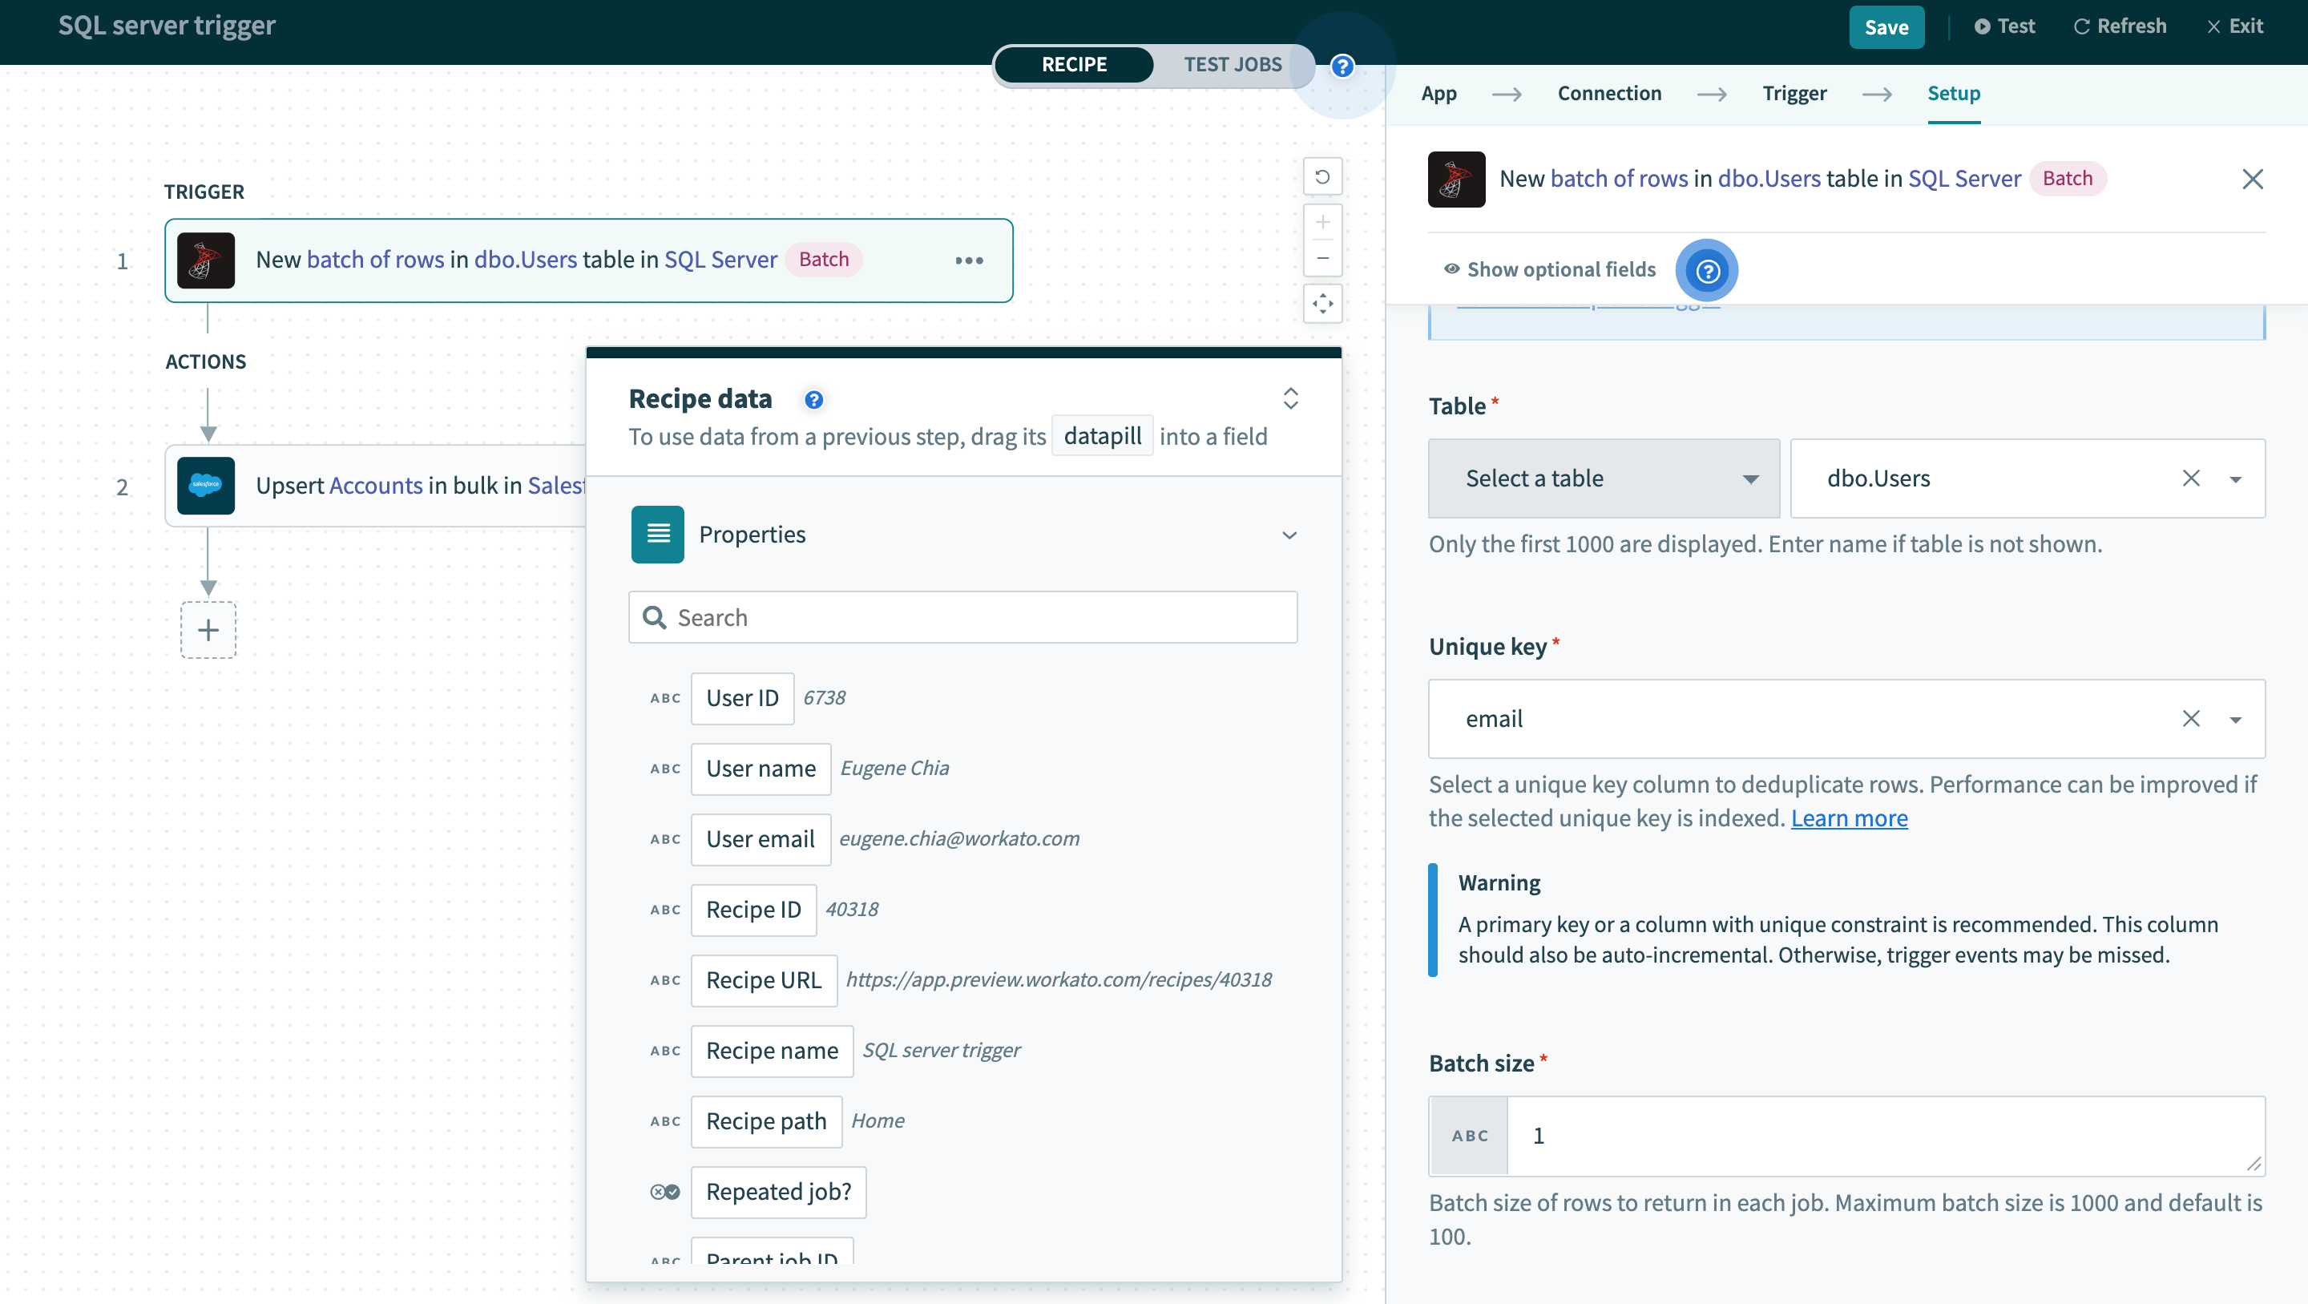Click the canvas zoom out minus icon
Image resolution: width=2308 pixels, height=1304 pixels.
(x=1322, y=258)
